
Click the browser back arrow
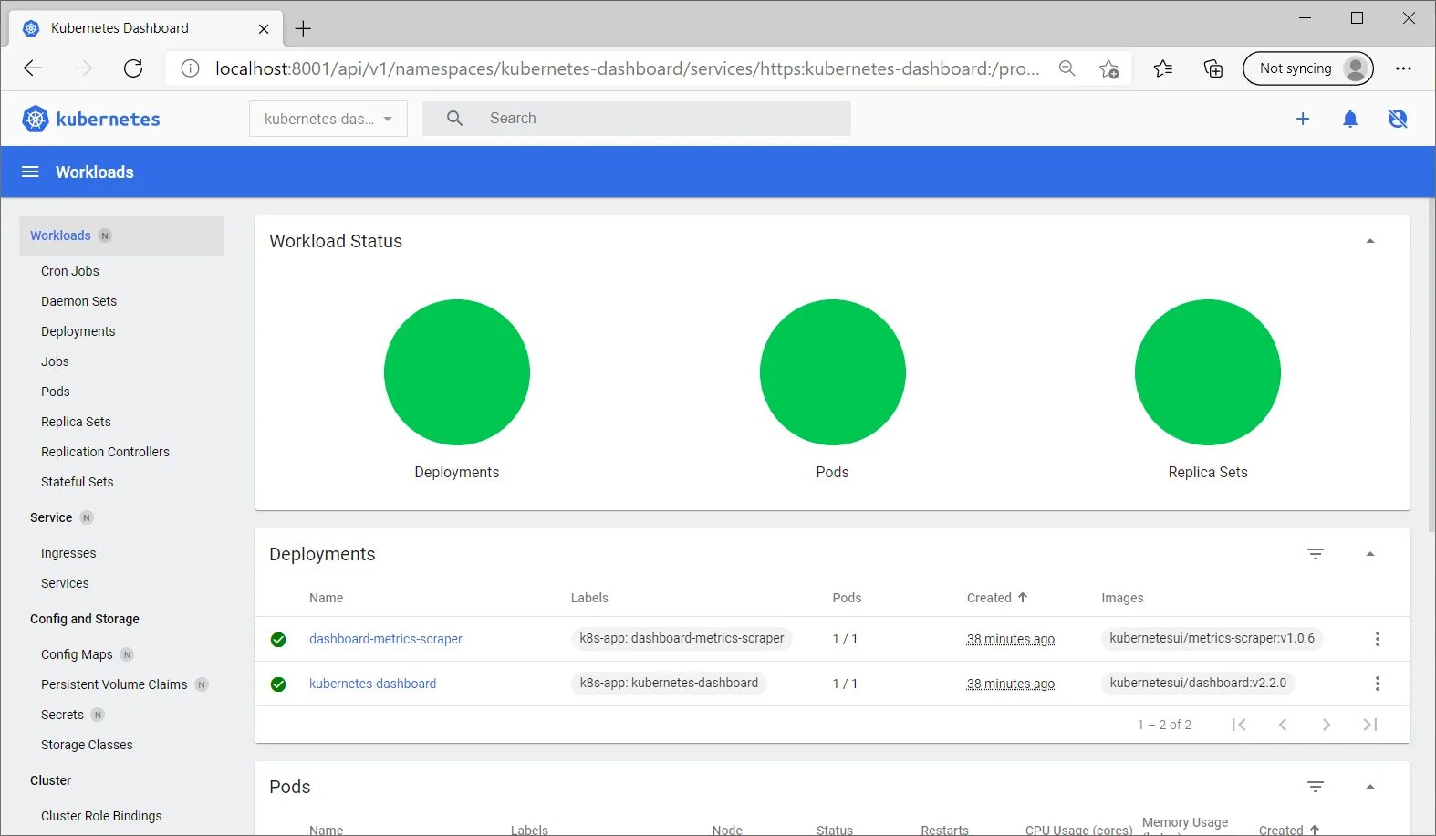[x=33, y=68]
